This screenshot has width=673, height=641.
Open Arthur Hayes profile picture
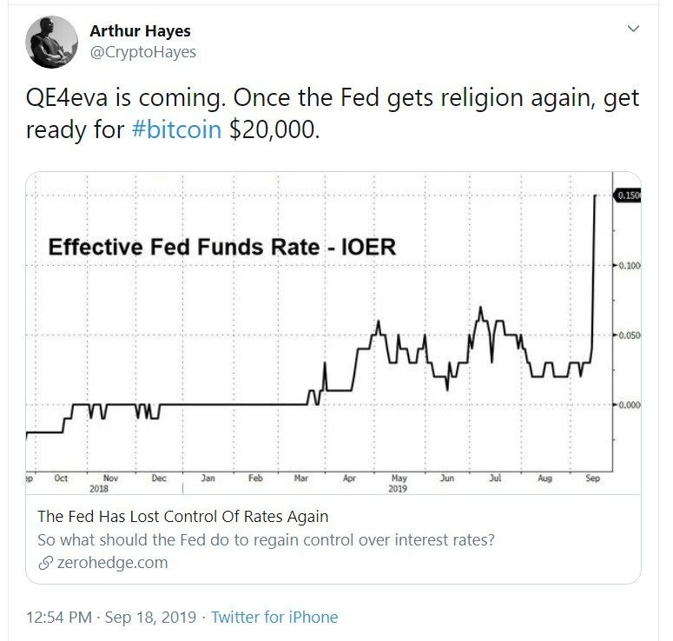[51, 42]
